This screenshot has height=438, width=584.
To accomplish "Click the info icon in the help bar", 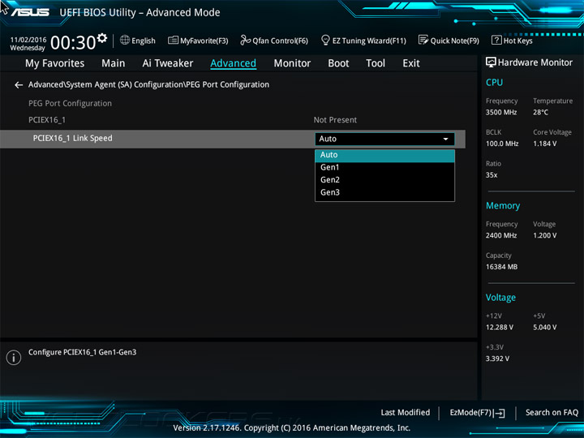I will coord(13,358).
